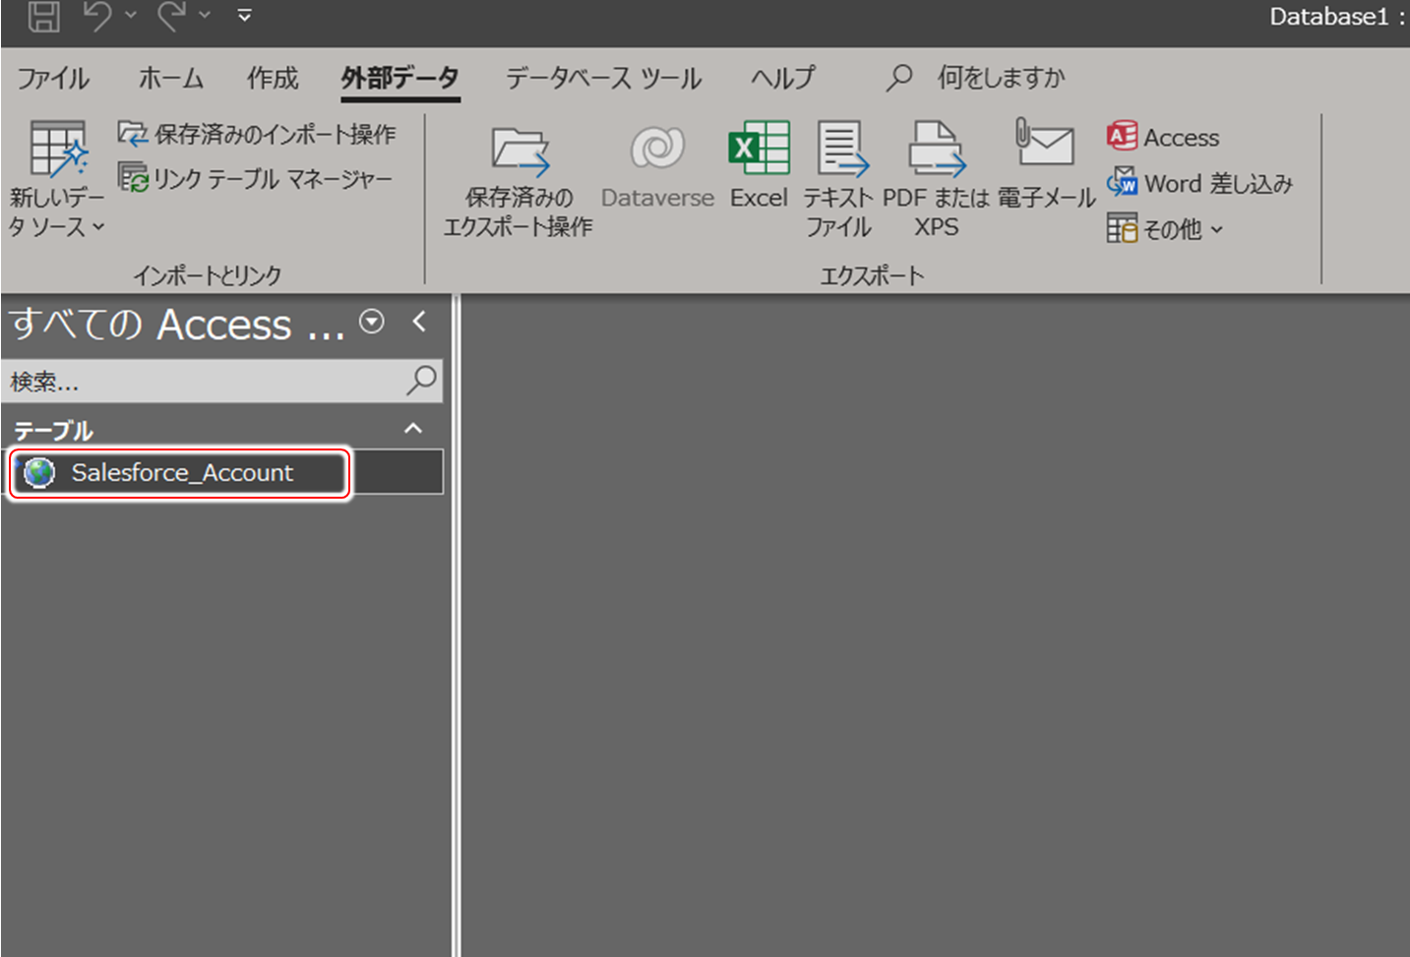Export data as テキスト ファイル
The height and width of the screenshot is (957, 1410).
837,177
